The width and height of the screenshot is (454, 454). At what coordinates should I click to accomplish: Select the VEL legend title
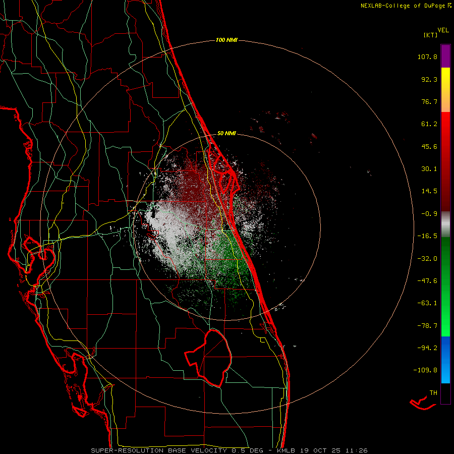(443, 30)
